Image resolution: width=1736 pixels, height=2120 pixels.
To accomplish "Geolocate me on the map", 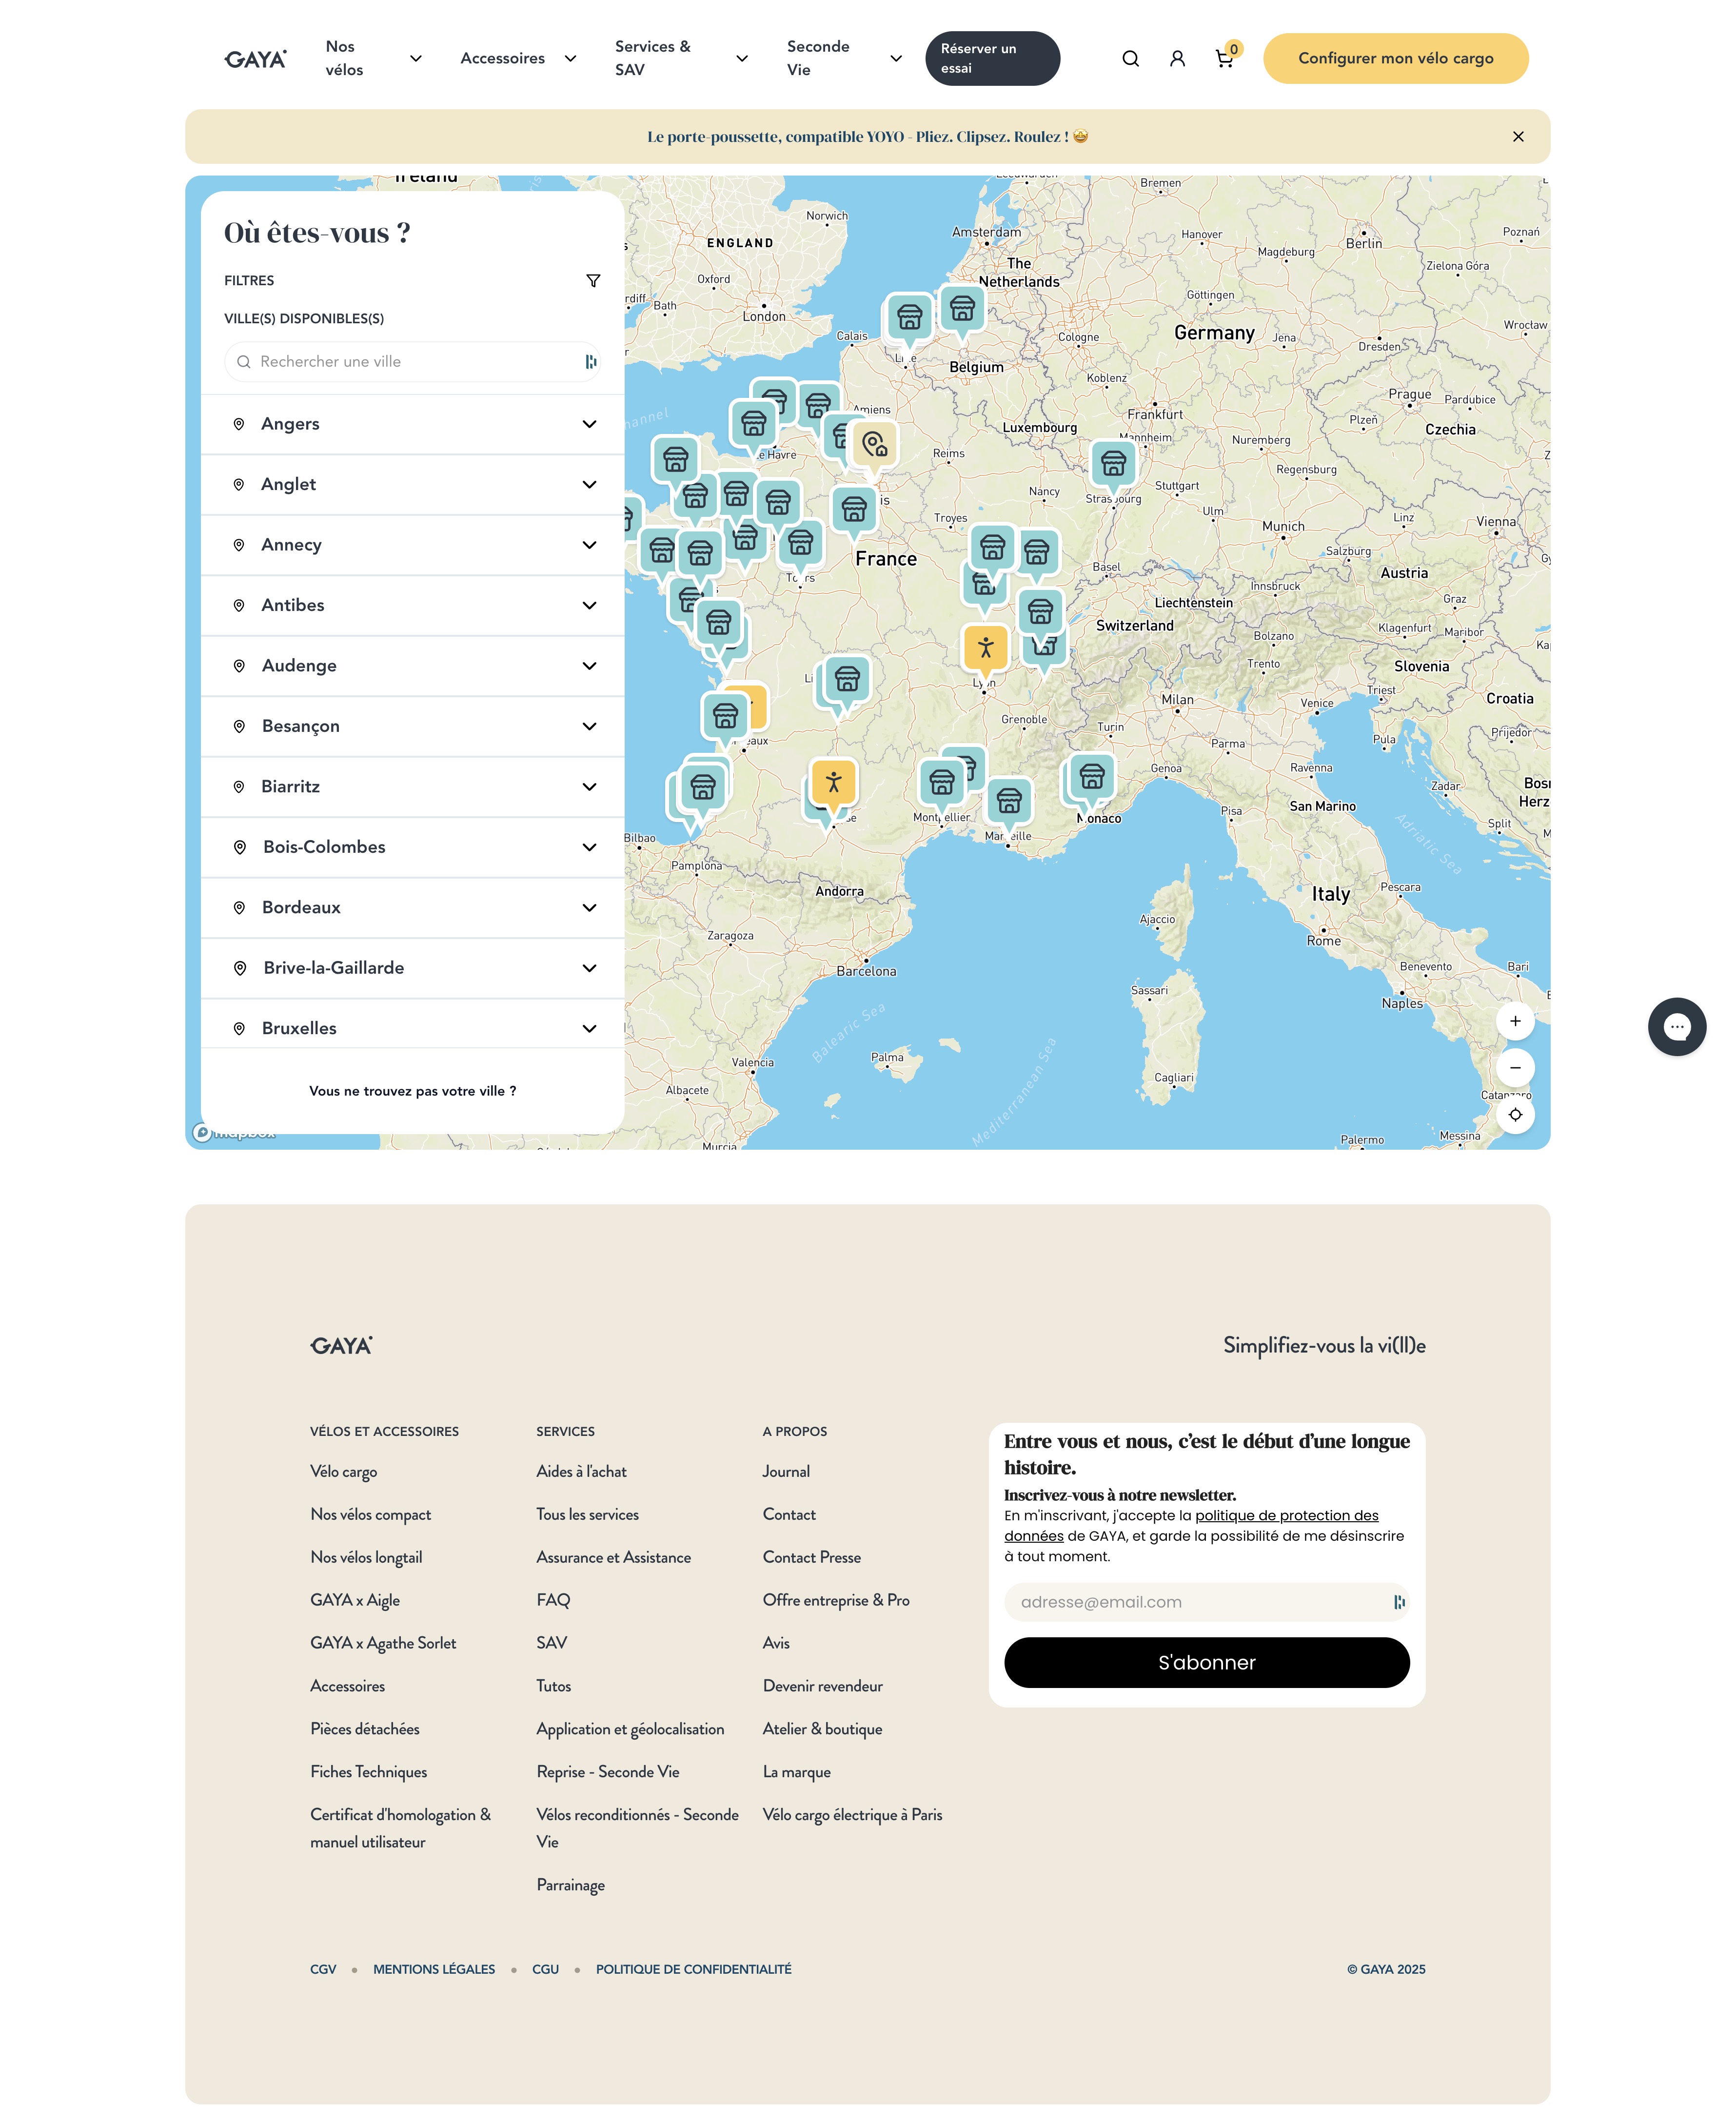I will [x=1515, y=1115].
